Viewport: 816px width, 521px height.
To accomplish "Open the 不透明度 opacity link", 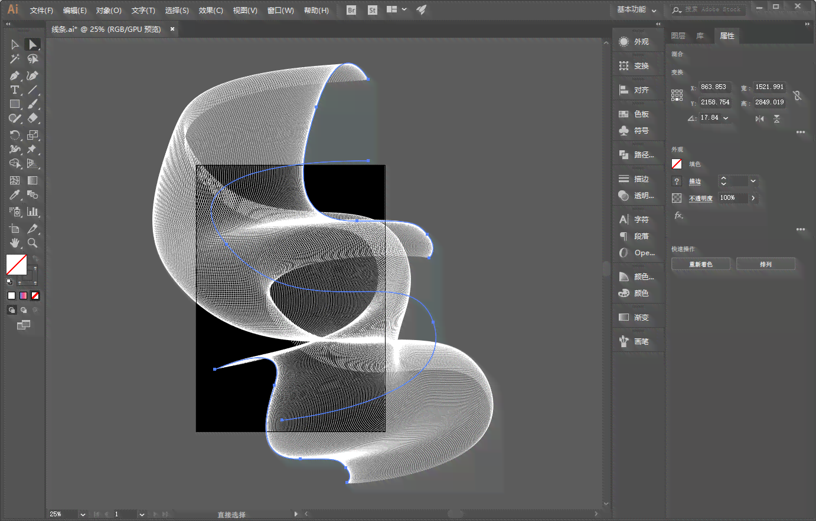I will 701,199.
